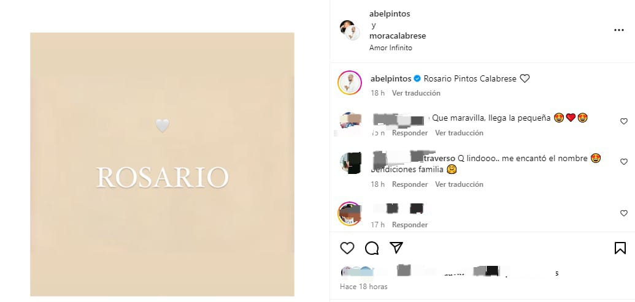Click the 'Hace 18 horas' timestamp
The image size is (635, 302).
coord(364,287)
